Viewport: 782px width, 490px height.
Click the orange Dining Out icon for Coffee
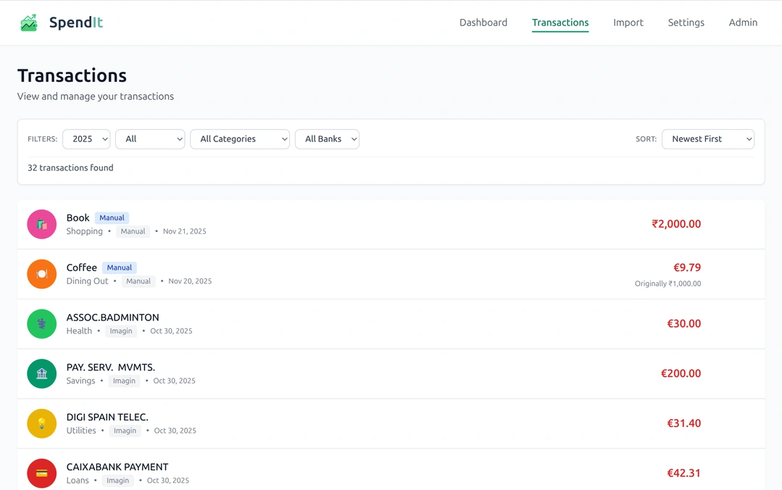click(x=42, y=274)
